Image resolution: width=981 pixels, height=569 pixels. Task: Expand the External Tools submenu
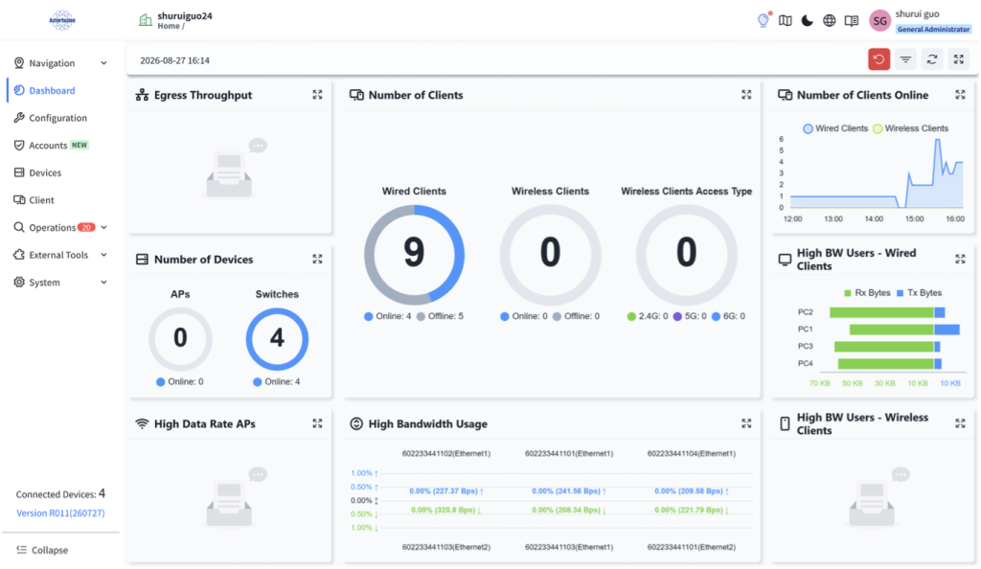click(60, 255)
